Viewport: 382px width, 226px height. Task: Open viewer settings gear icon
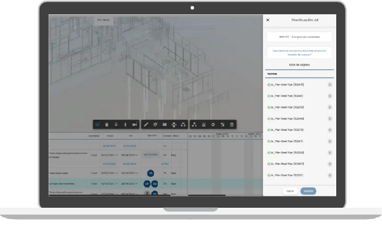pyautogui.click(x=213, y=124)
